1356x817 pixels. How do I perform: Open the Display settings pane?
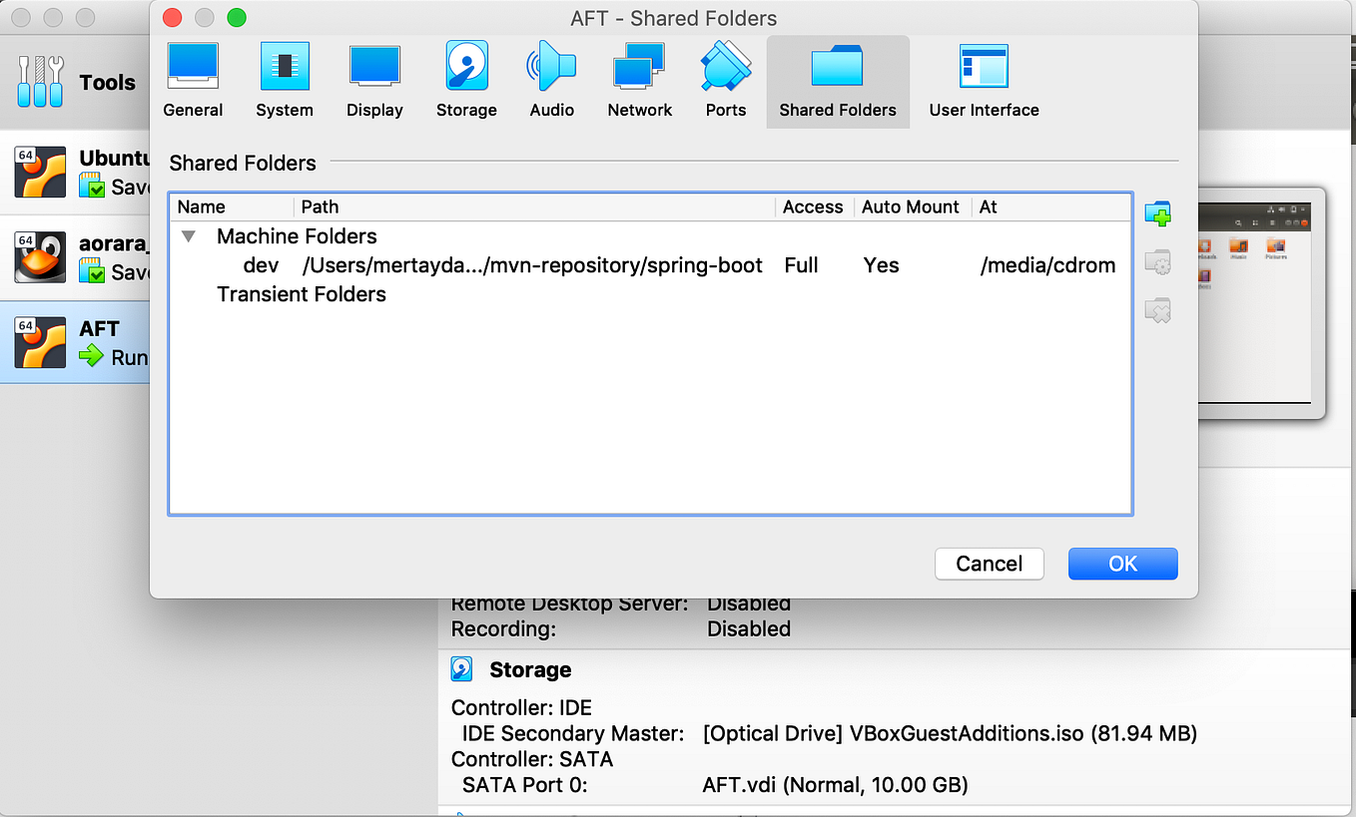click(x=374, y=80)
